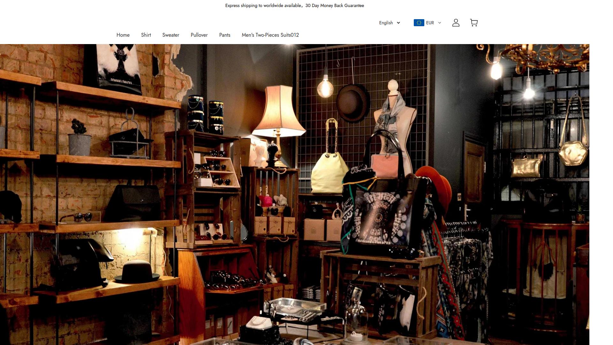Click the EU flag currency icon
Screen dimensions: 613x345
(419, 23)
